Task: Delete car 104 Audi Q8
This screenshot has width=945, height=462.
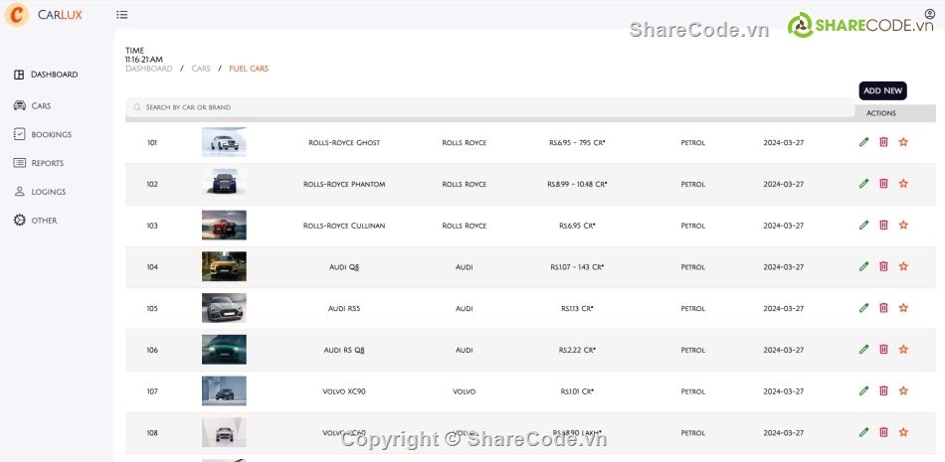Action: [x=883, y=267]
